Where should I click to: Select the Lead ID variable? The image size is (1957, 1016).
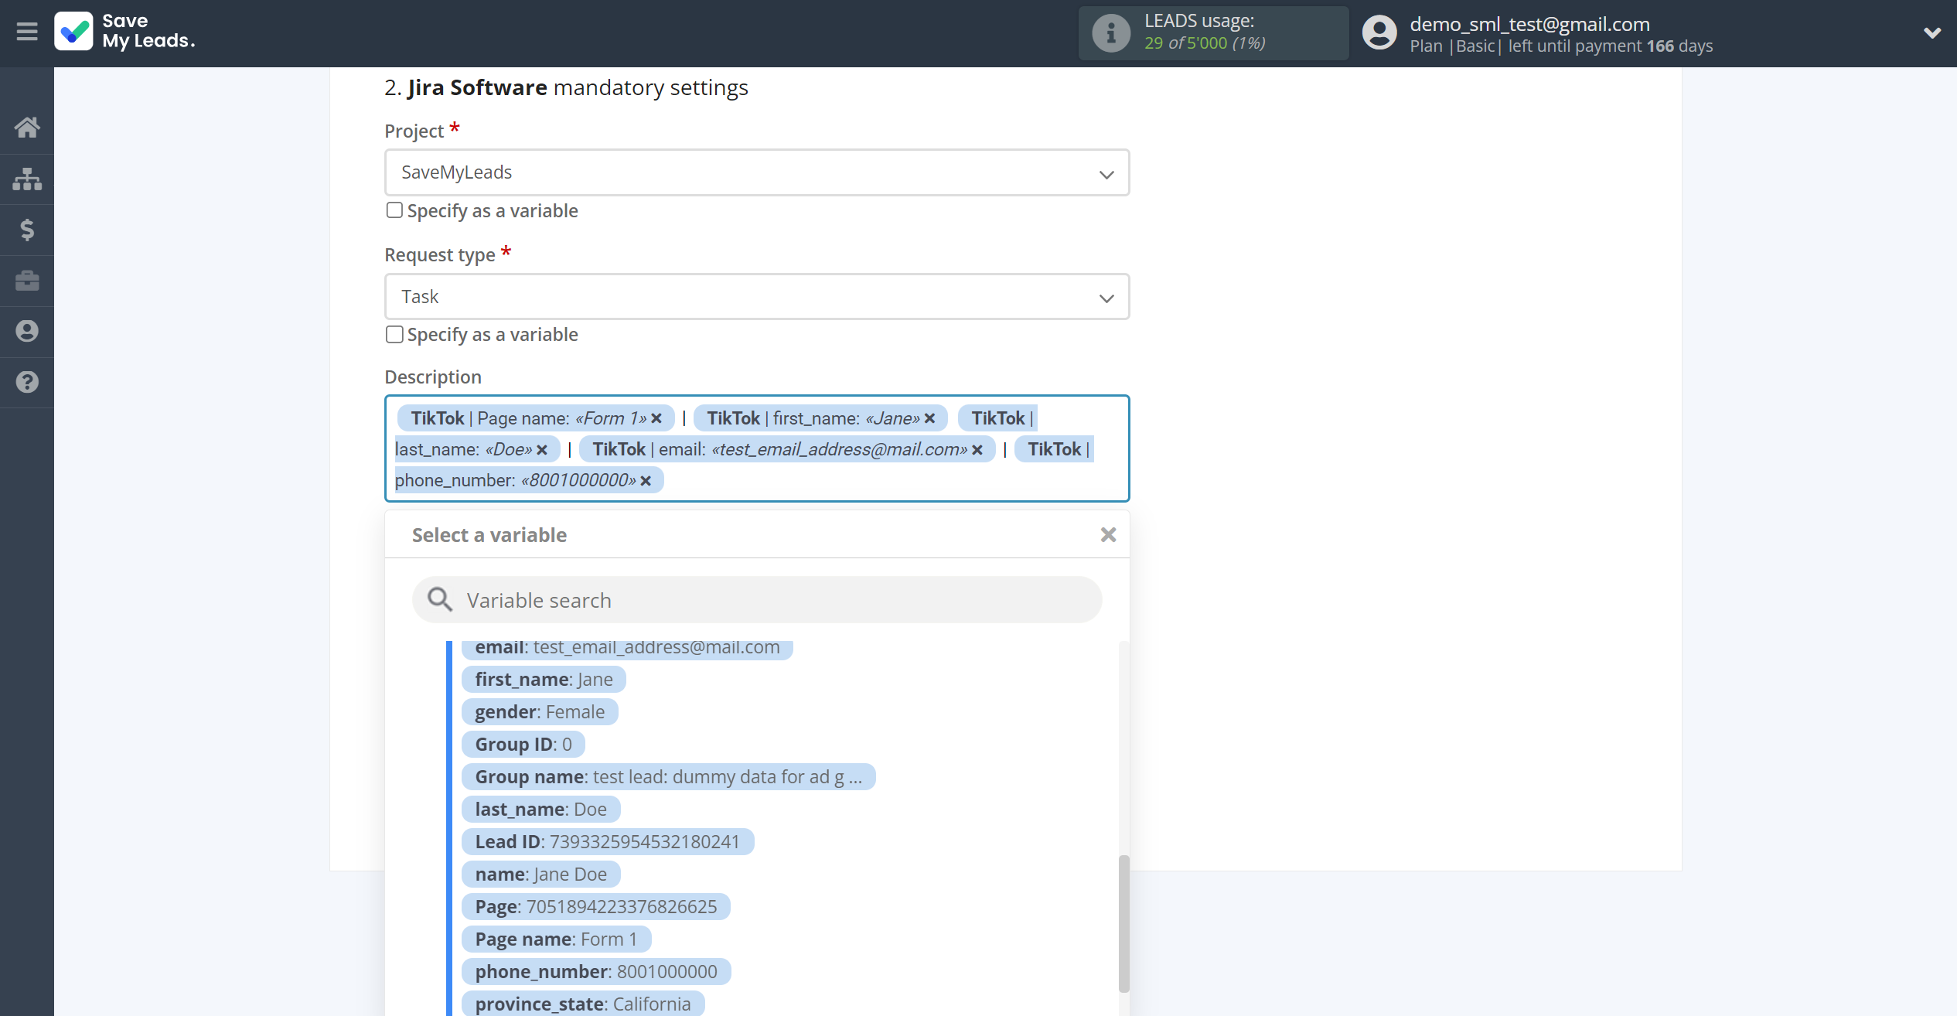pyautogui.click(x=608, y=842)
